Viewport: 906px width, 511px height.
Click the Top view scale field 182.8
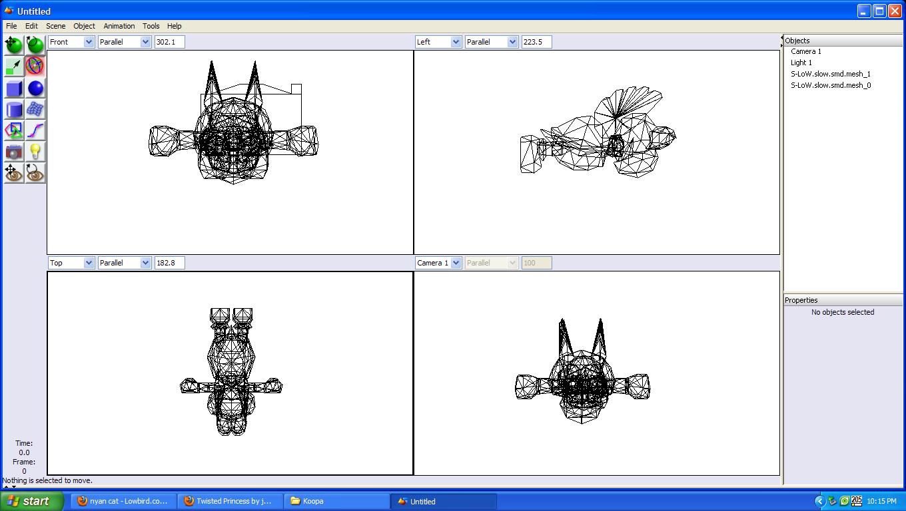(169, 263)
